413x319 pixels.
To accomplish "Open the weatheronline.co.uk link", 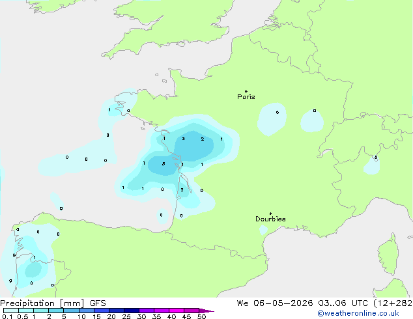I will point(358,313).
